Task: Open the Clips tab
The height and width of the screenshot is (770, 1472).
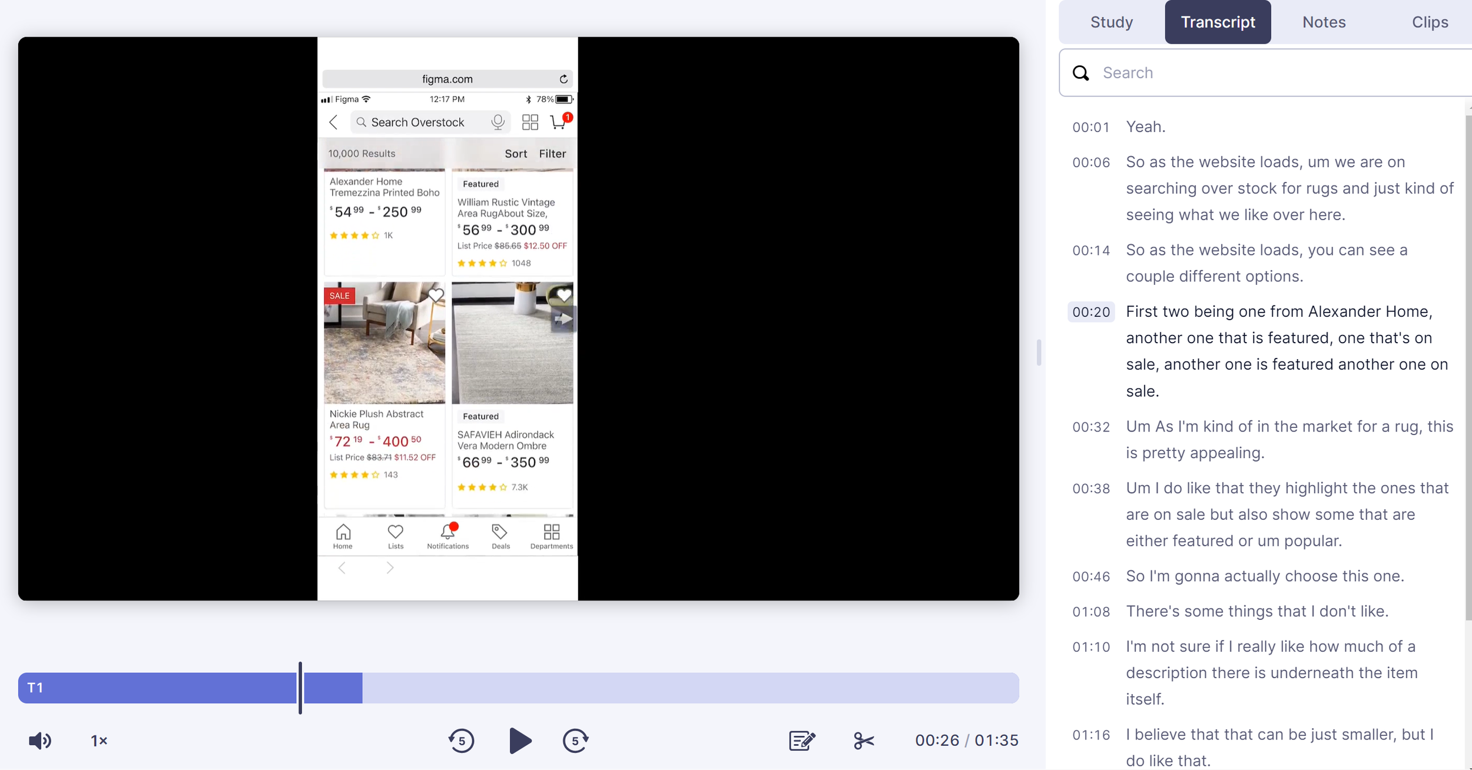Action: pos(1430,22)
